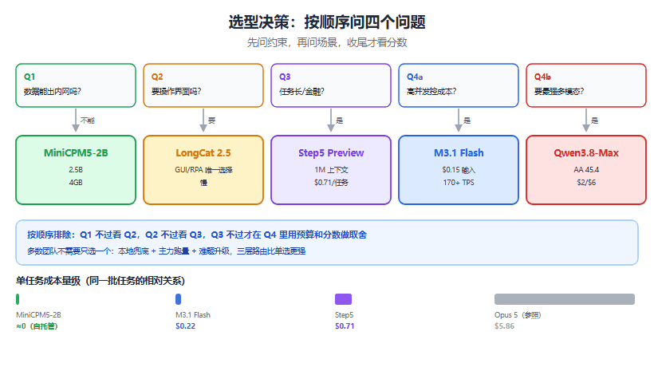Viewport: 654px width, 375px height.
Task: Open the MiniCPM5-2B result card
Action: tap(76, 170)
